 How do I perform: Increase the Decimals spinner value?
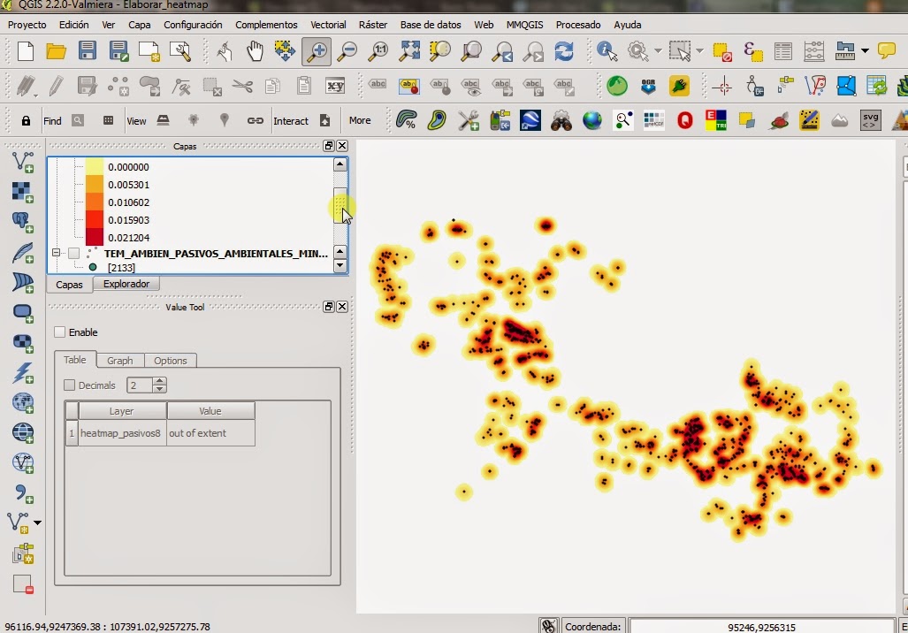(x=160, y=381)
